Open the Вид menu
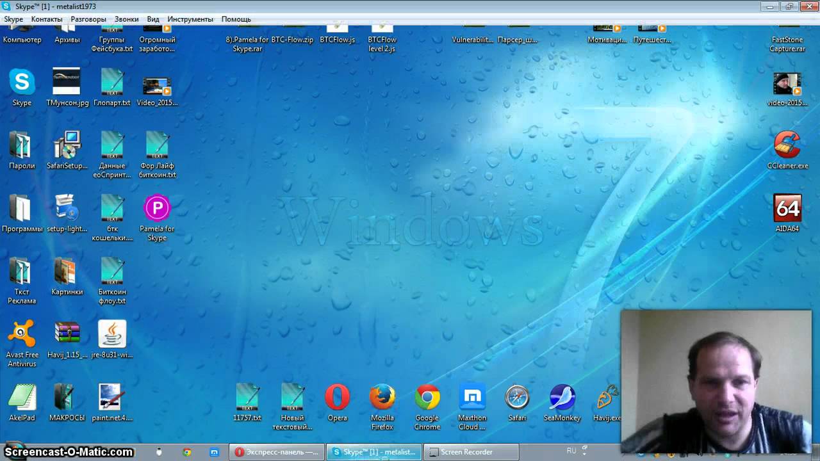 pos(153,19)
